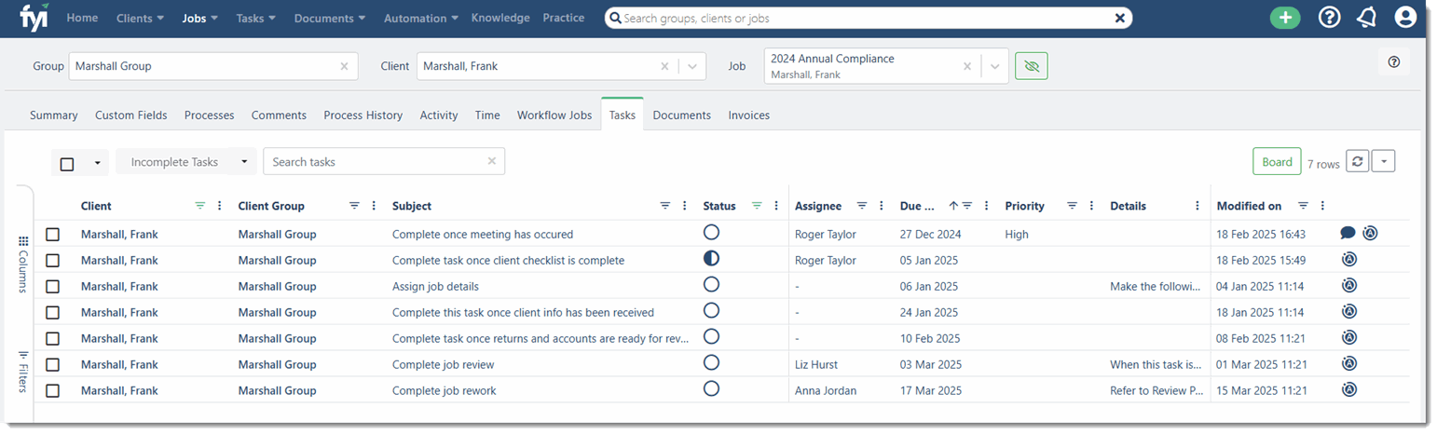Open the user profile avatar icon
Viewport: 1437px width, 434px height.
(x=1405, y=18)
